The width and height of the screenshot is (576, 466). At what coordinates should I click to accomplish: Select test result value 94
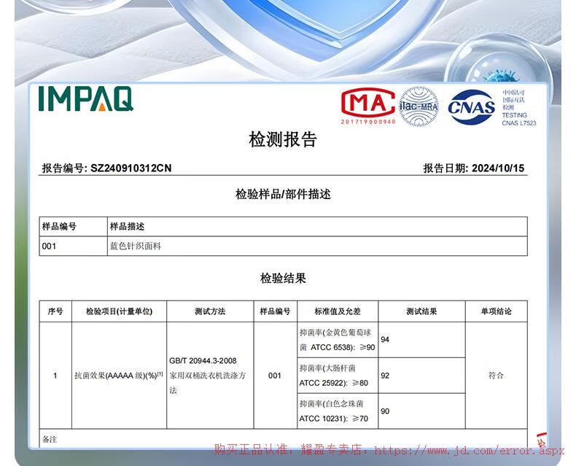click(385, 340)
